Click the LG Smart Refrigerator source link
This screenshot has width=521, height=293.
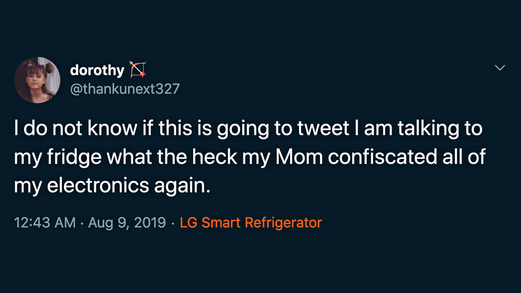(x=250, y=222)
